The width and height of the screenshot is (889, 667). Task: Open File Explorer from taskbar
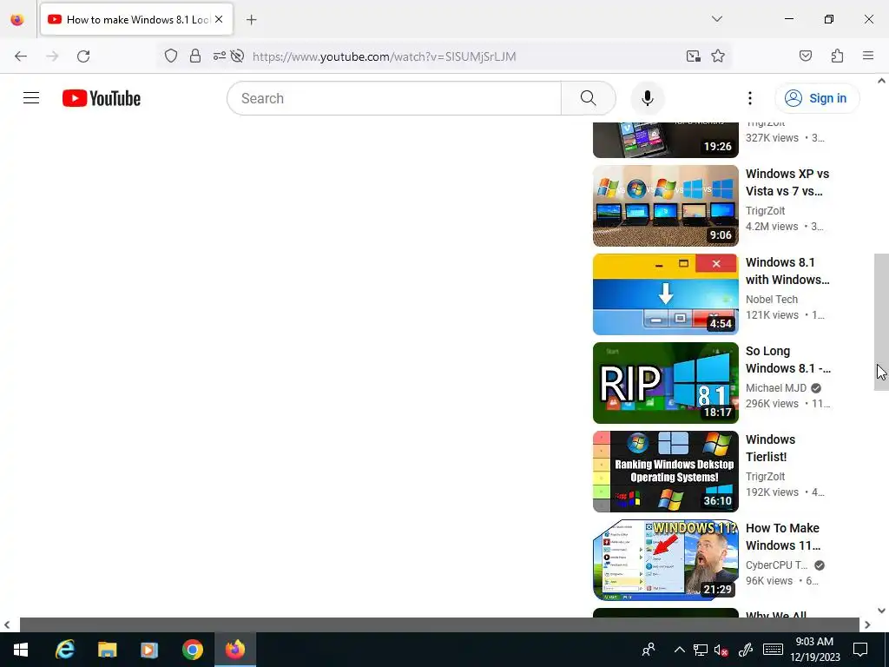(107, 650)
